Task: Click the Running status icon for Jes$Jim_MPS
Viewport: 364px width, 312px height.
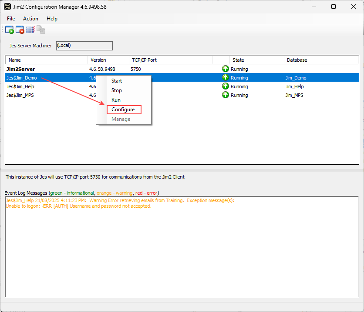Action: tap(226, 95)
